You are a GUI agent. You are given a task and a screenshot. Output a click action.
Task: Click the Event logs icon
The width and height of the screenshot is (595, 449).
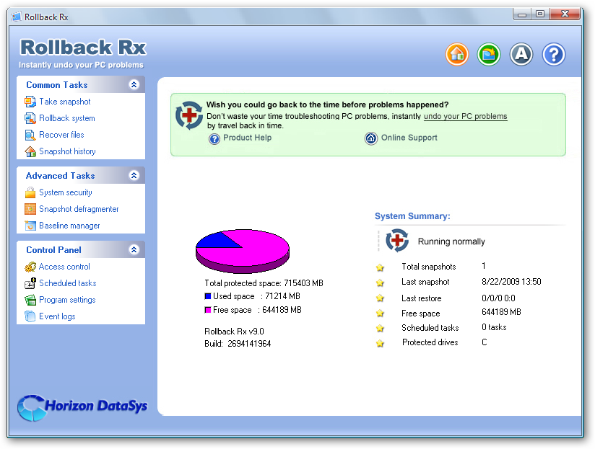pos(30,316)
